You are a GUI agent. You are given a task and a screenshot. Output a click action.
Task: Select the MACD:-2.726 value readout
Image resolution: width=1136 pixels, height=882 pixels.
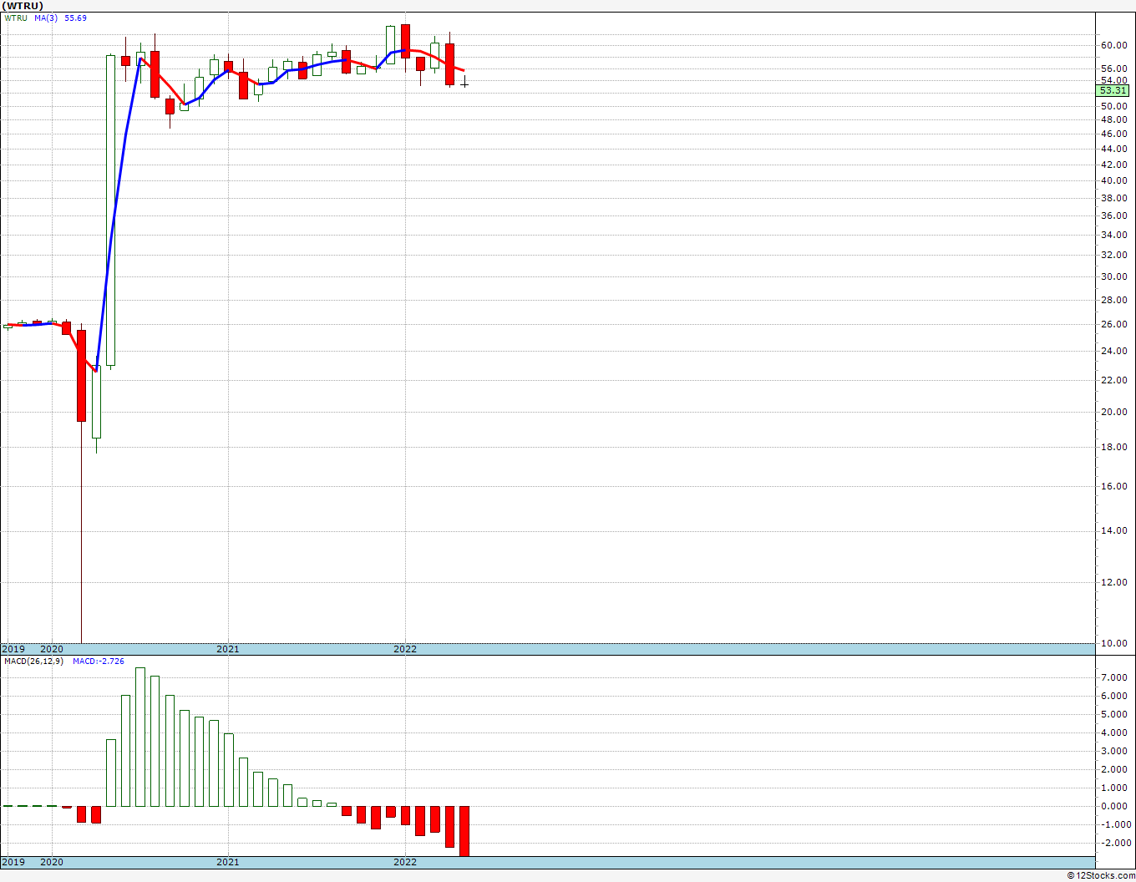coord(99,661)
